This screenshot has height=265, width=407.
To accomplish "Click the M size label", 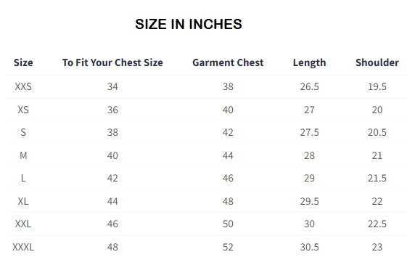I will pyautogui.click(x=23, y=155).
